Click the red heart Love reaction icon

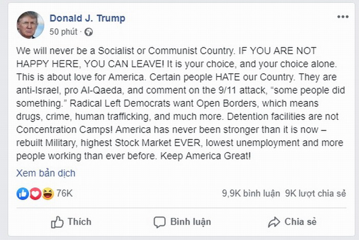35,193
